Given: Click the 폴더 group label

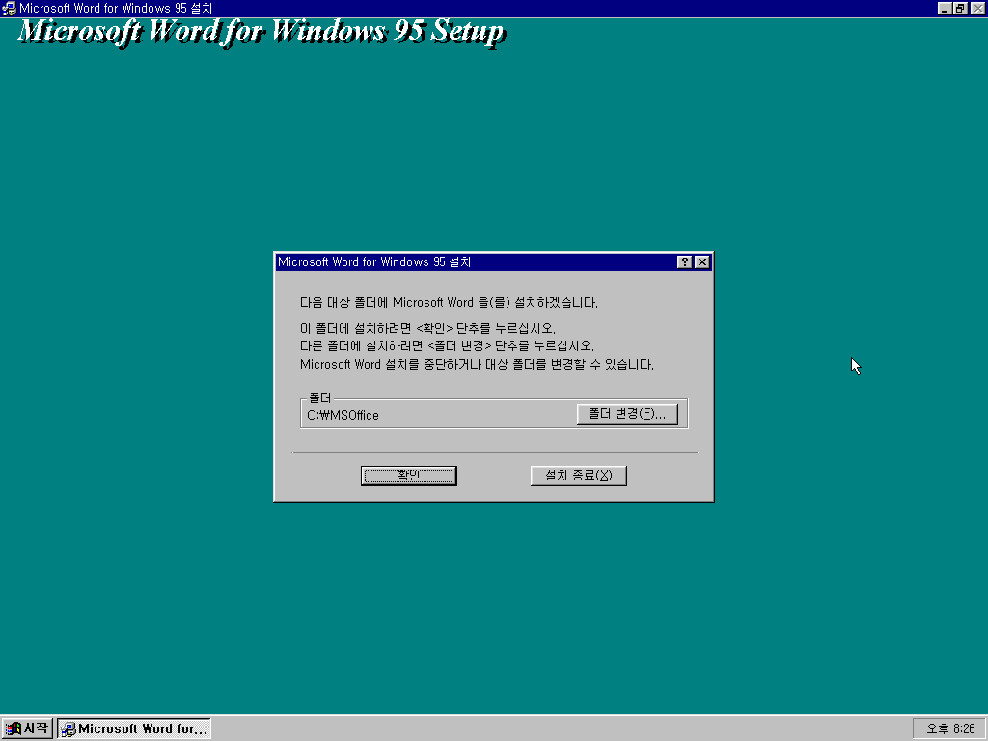Looking at the screenshot, I should [319, 398].
